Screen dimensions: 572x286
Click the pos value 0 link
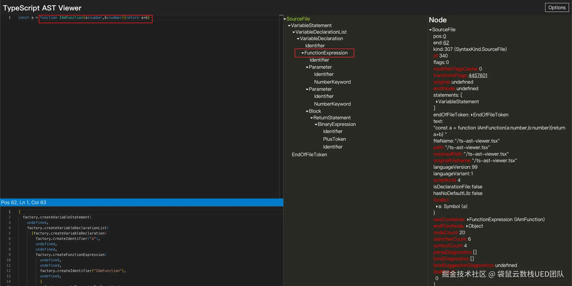(444, 36)
